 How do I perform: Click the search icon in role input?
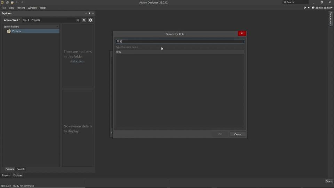[118, 41]
